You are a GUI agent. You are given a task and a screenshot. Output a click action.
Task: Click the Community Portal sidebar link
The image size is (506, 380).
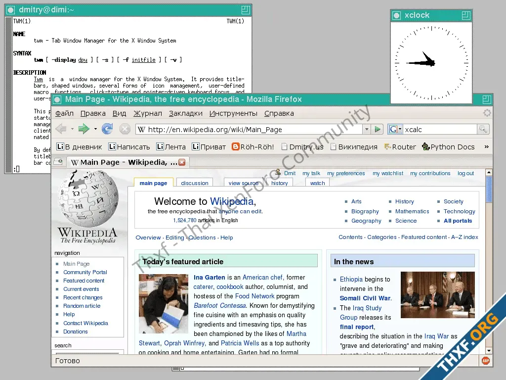click(85, 272)
